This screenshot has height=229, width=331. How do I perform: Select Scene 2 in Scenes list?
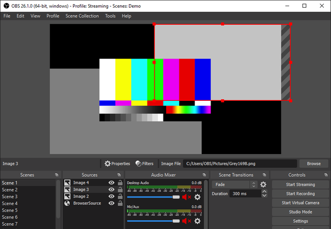tap(28, 190)
